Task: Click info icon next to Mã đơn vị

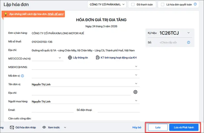Action: click(22, 76)
